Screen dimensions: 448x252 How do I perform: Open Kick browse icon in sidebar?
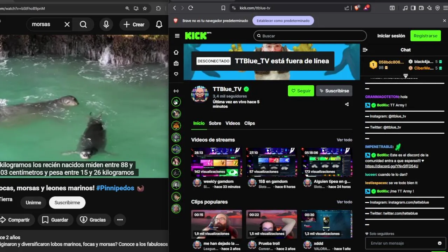pos(176,63)
